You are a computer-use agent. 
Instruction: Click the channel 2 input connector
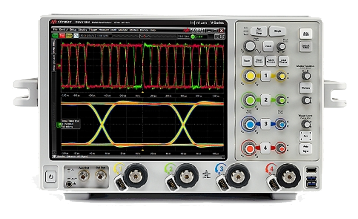(x=187, y=176)
